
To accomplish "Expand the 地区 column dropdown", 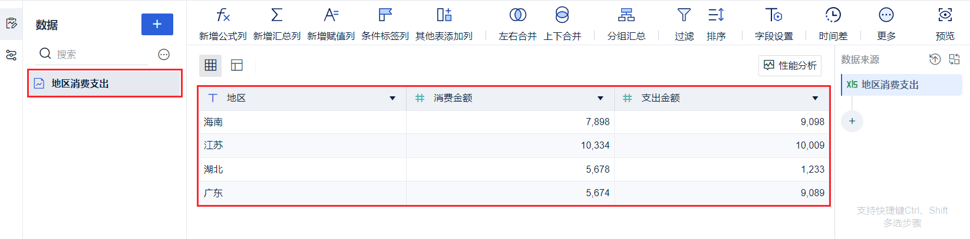I will tap(392, 98).
